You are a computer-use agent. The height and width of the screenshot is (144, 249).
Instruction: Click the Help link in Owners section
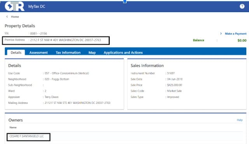240,120
